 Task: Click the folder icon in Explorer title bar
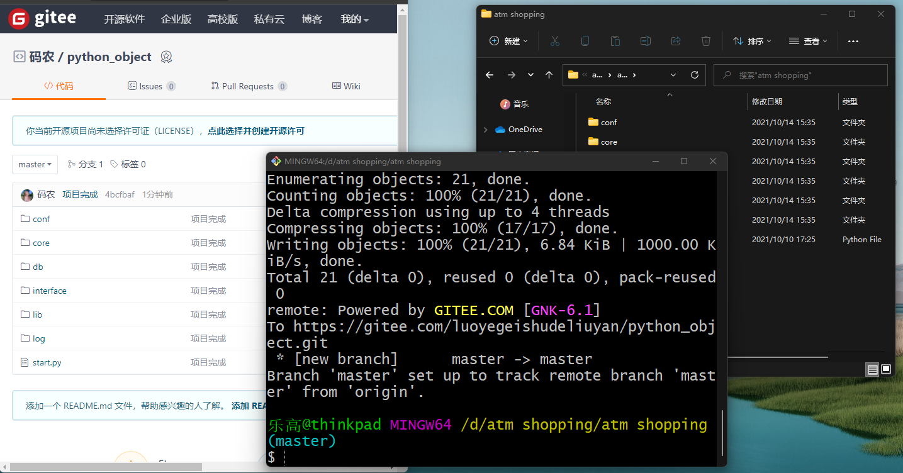point(486,14)
